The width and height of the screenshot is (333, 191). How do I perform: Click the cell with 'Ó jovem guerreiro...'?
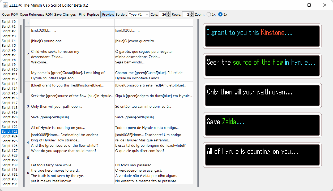tap(153, 54)
